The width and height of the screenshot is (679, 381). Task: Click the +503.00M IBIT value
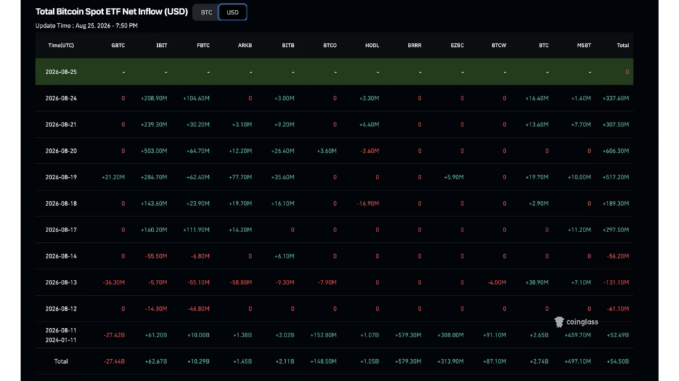[x=154, y=151]
